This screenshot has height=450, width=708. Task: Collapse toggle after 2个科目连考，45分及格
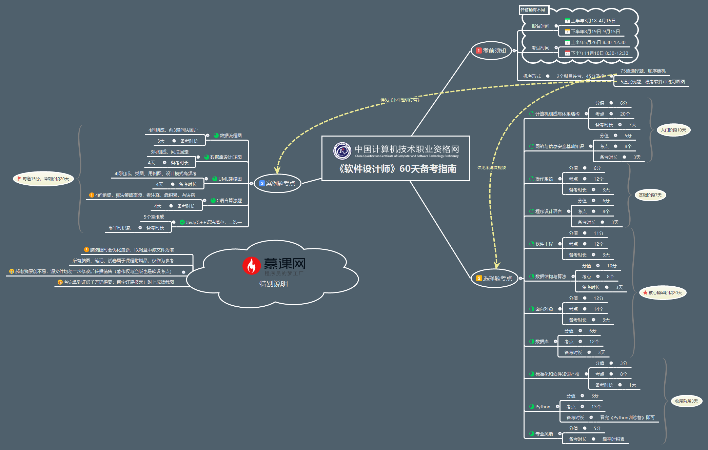click(x=611, y=76)
